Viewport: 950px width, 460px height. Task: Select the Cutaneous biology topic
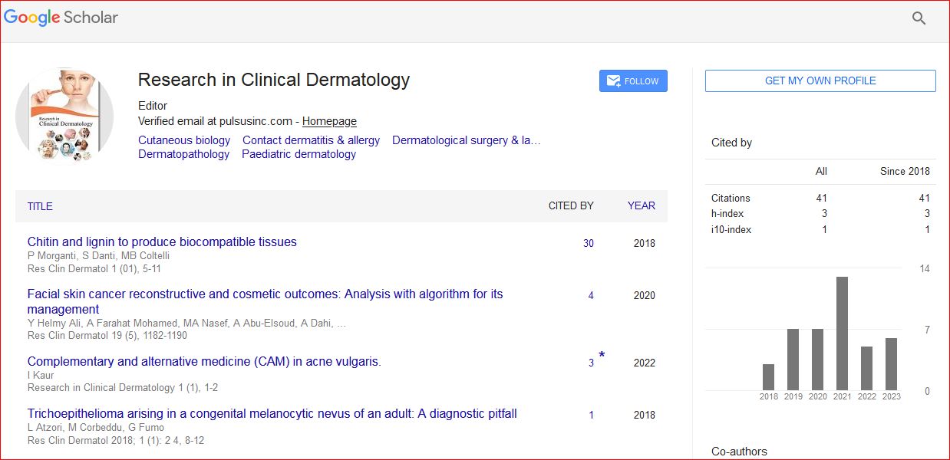pos(184,140)
